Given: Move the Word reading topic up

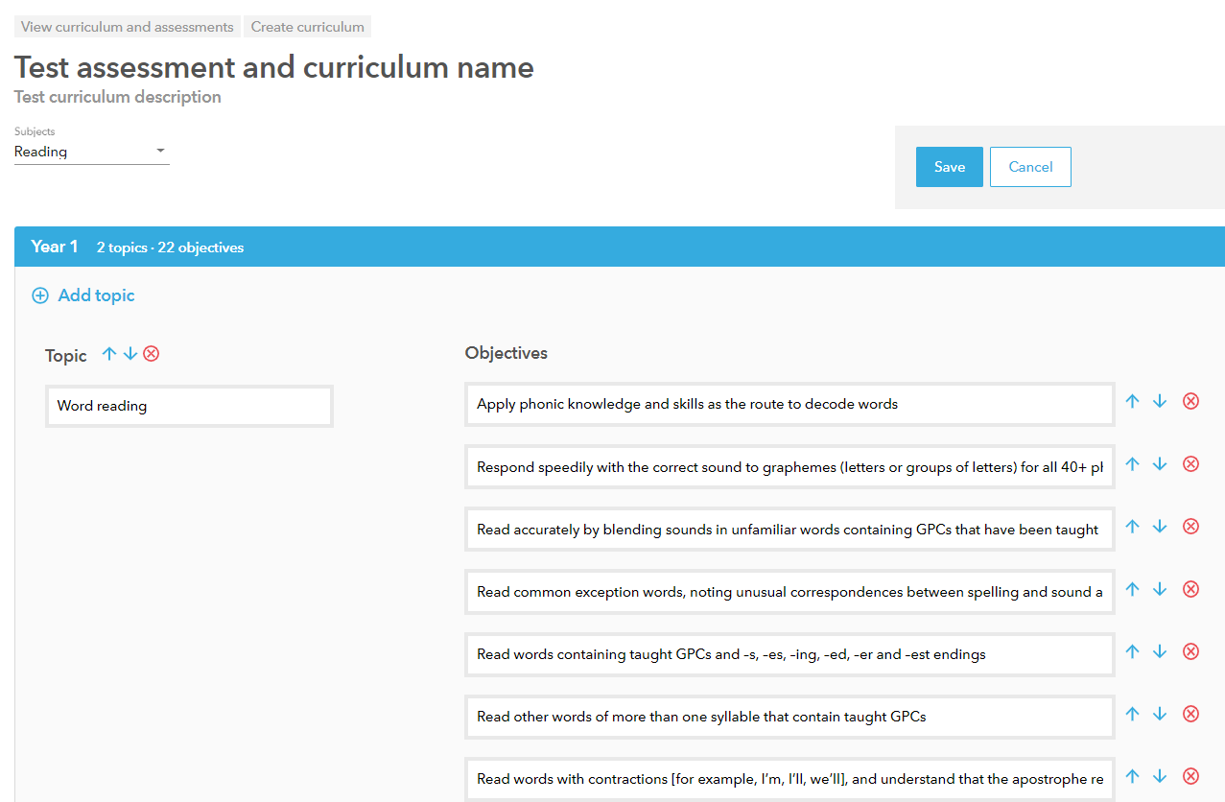Looking at the screenshot, I should 108,353.
